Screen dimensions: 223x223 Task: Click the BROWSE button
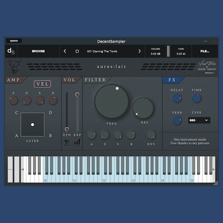tap(38, 51)
